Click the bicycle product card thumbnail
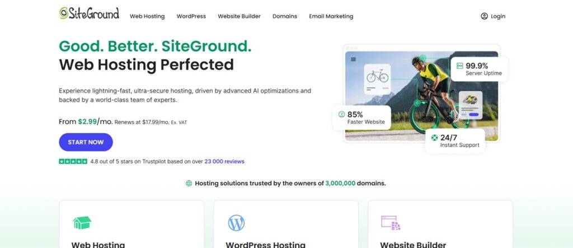The image size is (573, 248). pos(378,79)
